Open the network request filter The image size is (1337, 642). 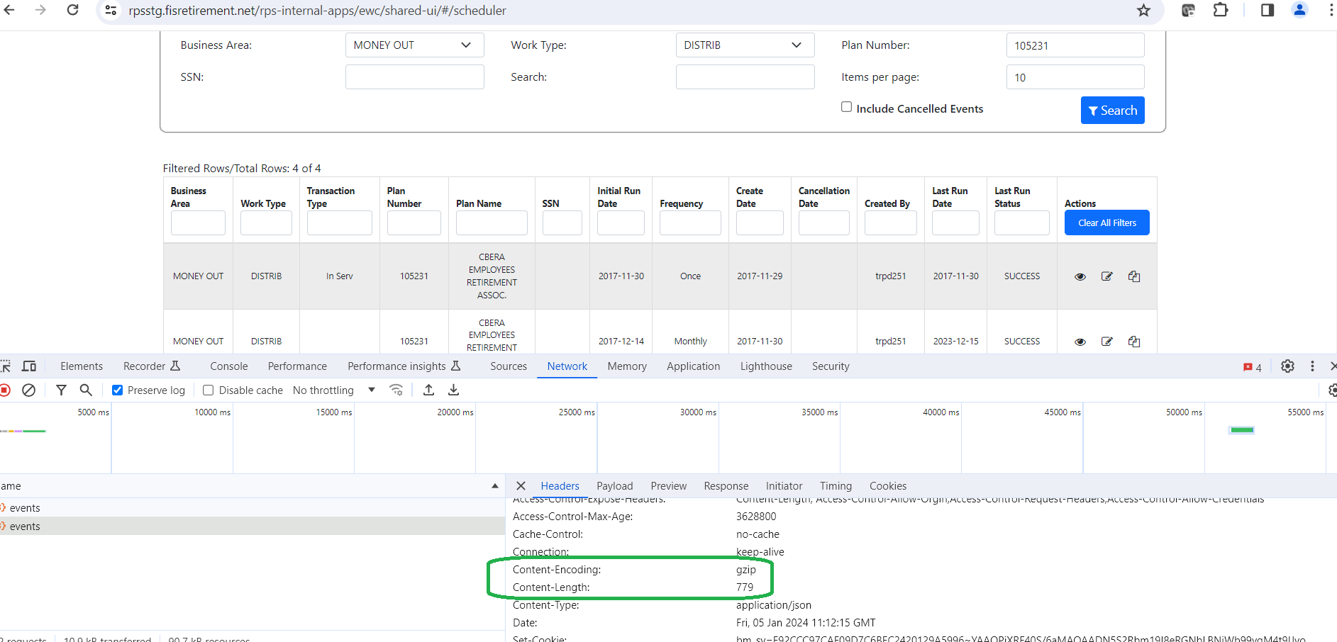tap(61, 390)
